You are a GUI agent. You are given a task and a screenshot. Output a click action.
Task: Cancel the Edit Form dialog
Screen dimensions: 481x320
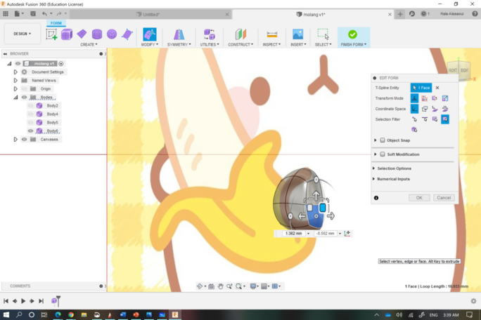tap(444, 198)
